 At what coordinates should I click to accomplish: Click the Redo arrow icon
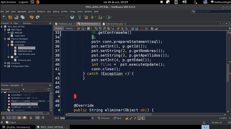38,17
